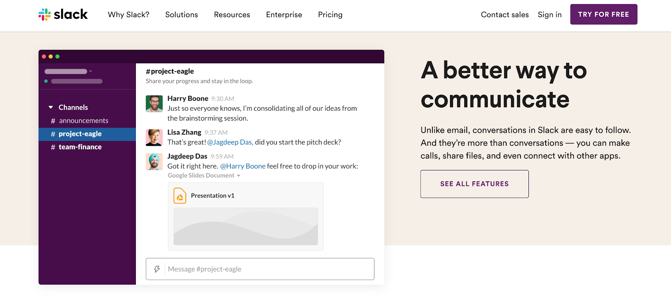Click the Slack logo icon
This screenshot has width=671, height=299.
point(44,15)
